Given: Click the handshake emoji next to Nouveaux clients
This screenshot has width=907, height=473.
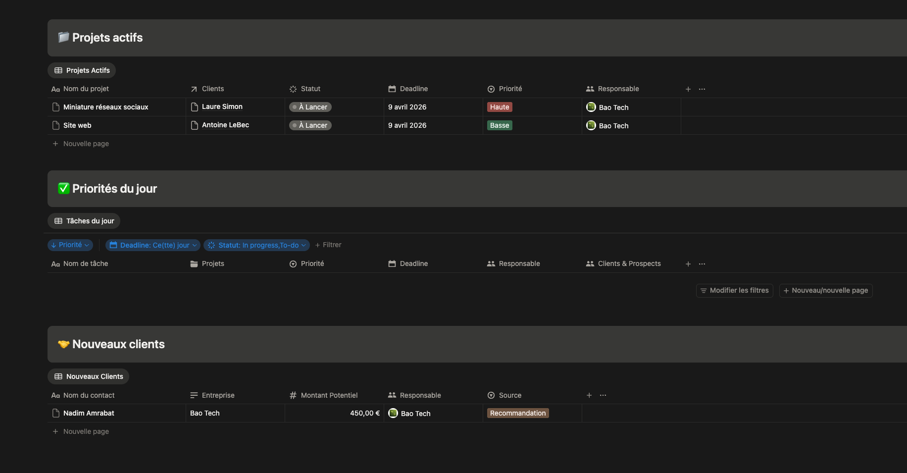Looking at the screenshot, I should pyautogui.click(x=63, y=344).
